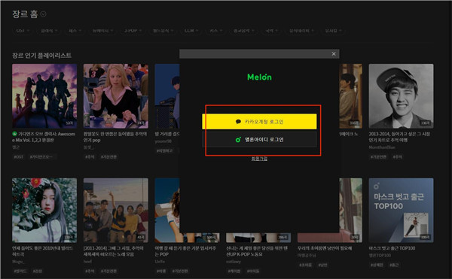This screenshot has width=452, height=279.
Task: Log in with Kakao account button
Action: (259, 122)
